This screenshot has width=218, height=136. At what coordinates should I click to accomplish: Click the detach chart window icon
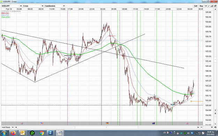(215, 6)
